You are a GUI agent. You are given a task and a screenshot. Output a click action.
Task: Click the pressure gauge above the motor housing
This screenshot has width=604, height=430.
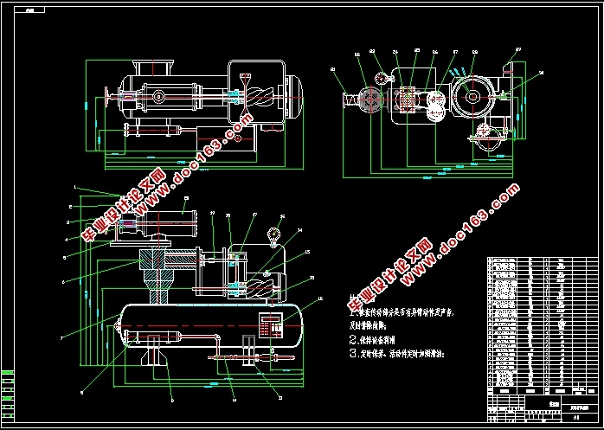click(x=274, y=233)
